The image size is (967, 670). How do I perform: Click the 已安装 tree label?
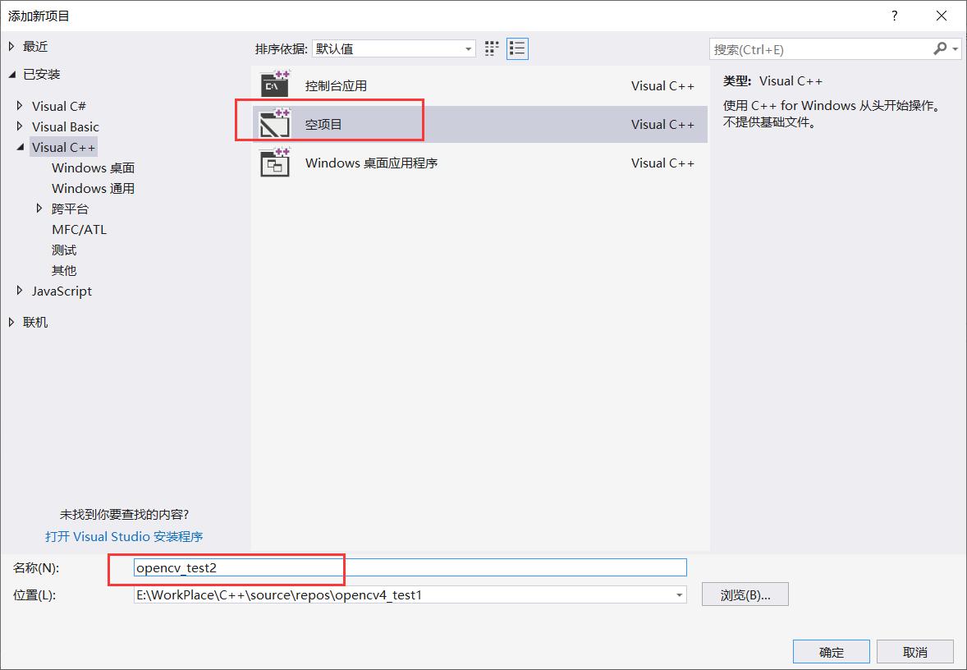tap(42, 75)
